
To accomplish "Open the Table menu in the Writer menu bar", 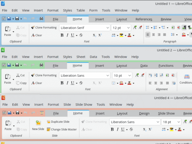I will click(81, 10).
